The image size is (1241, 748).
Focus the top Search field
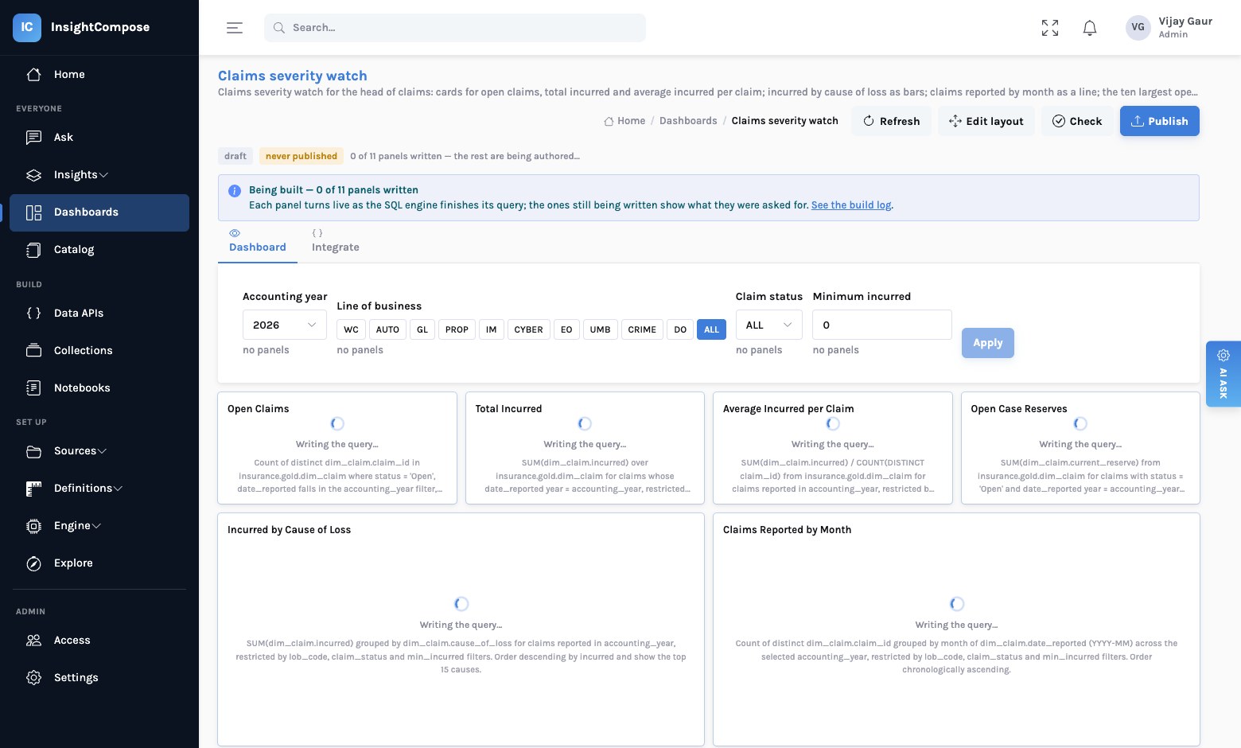coord(455,28)
